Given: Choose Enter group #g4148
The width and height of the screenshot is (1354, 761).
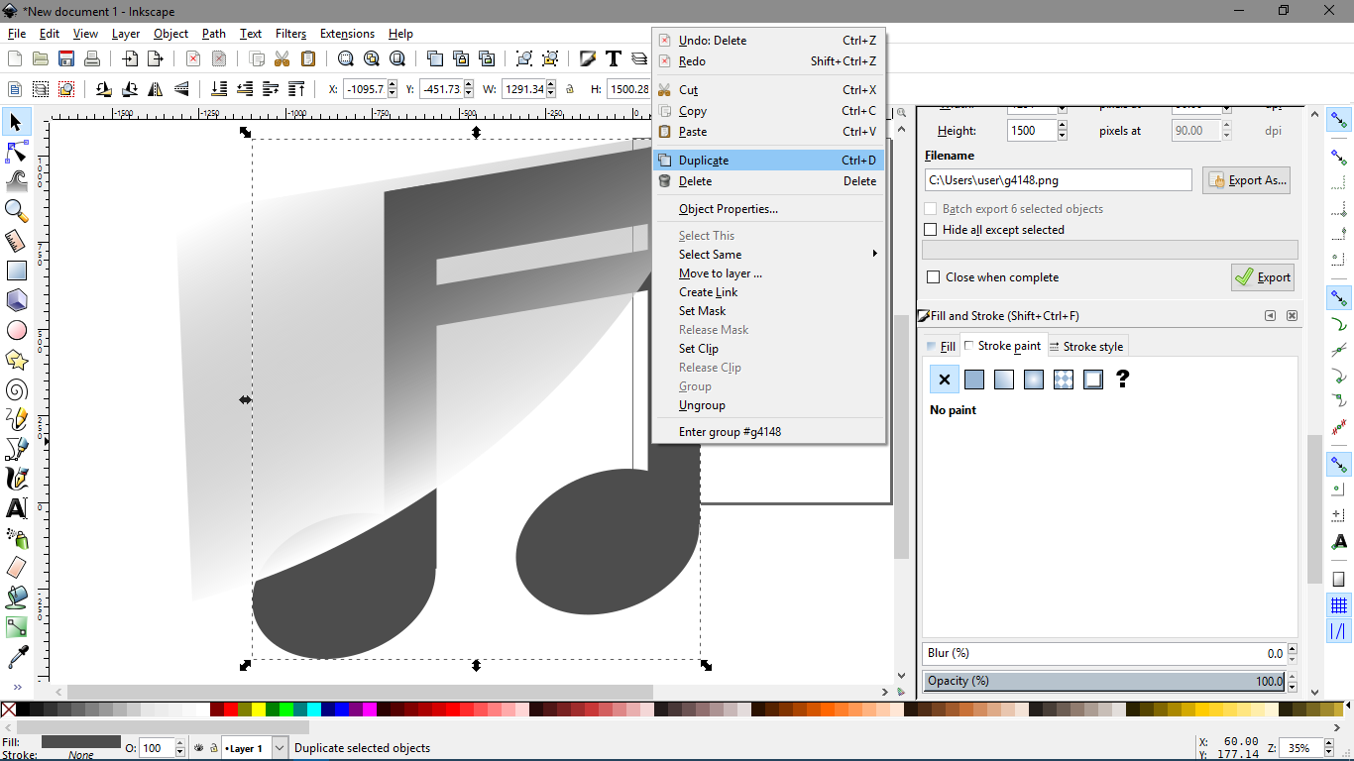Looking at the screenshot, I should [x=768, y=432].
